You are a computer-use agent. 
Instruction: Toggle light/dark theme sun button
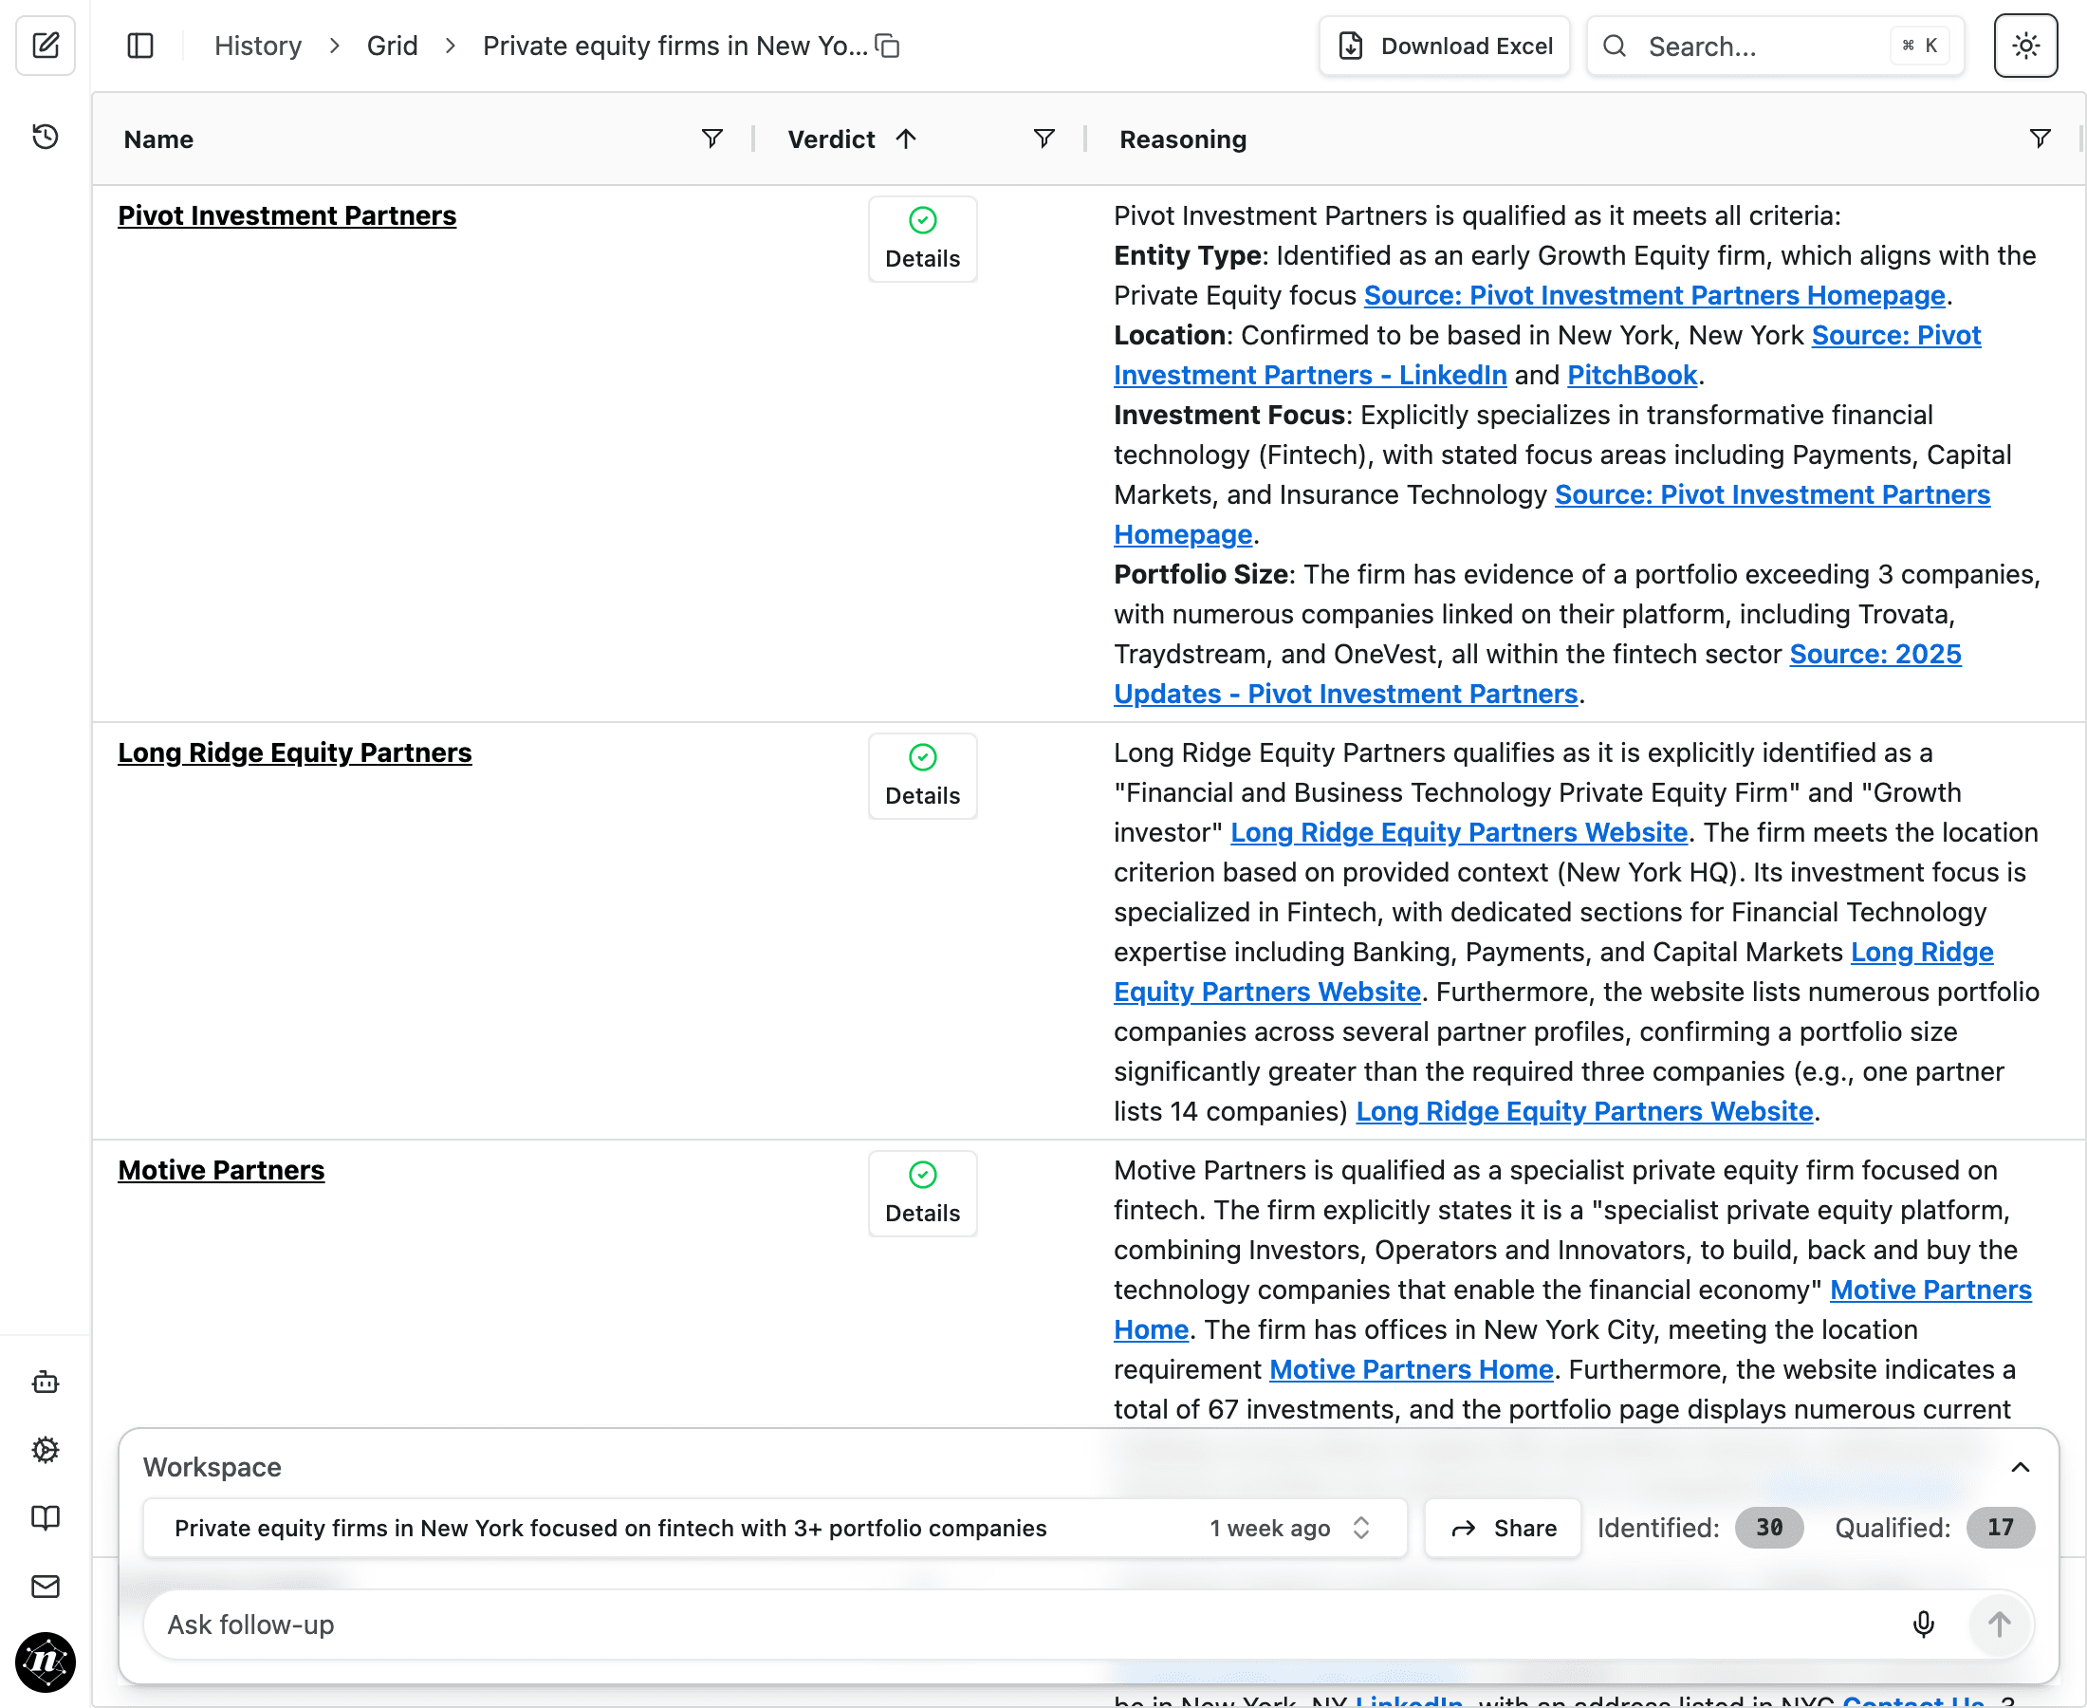[x=2025, y=46]
